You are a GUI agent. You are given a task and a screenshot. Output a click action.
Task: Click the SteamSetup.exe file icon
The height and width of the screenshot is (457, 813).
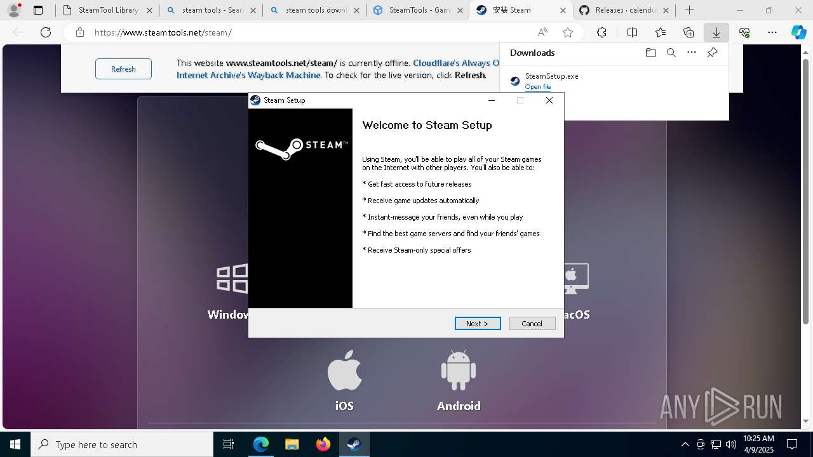pos(515,81)
